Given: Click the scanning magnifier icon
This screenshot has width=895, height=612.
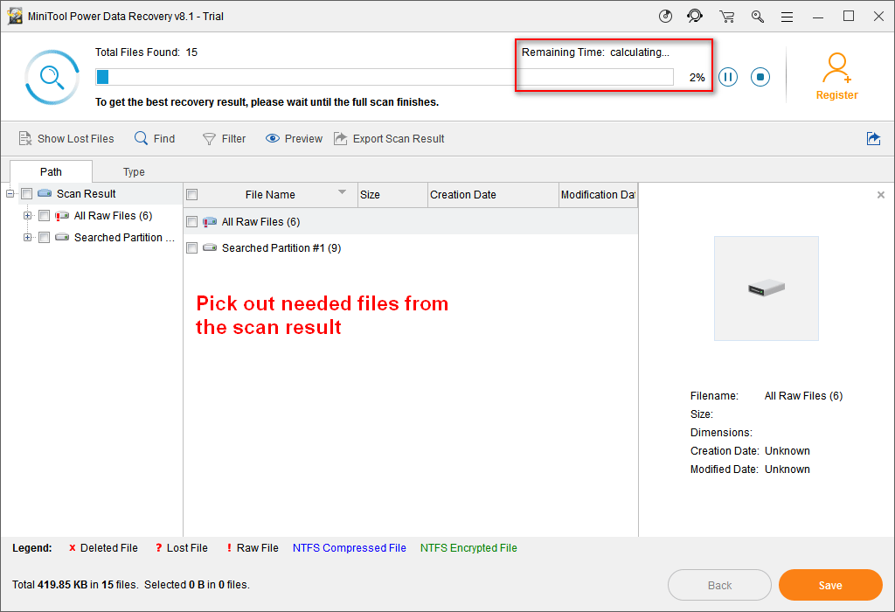Looking at the screenshot, I should pyautogui.click(x=52, y=77).
